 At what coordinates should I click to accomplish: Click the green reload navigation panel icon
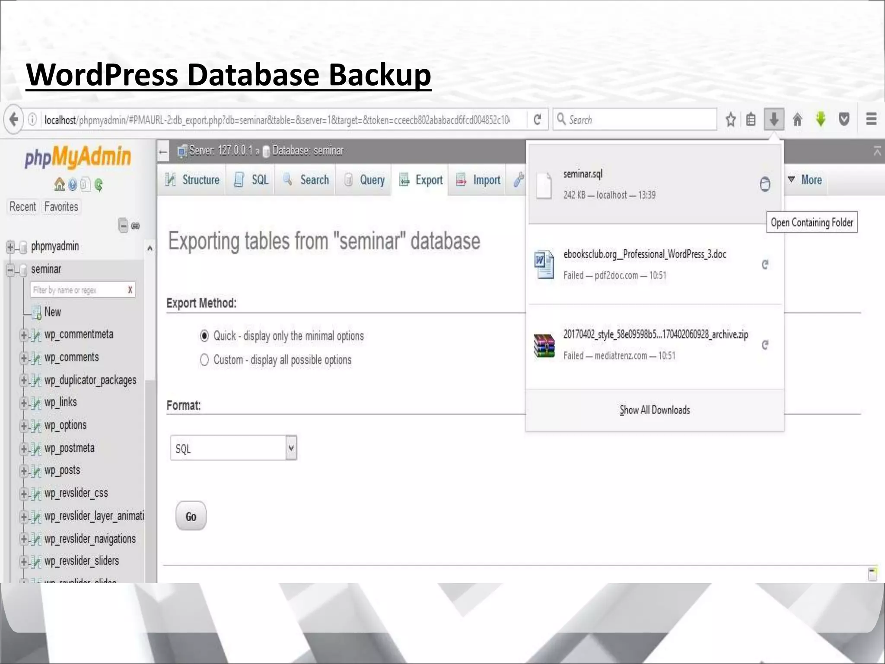coord(99,185)
